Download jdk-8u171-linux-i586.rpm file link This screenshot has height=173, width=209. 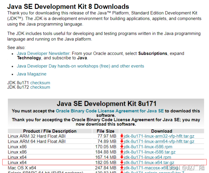click(x=148, y=147)
